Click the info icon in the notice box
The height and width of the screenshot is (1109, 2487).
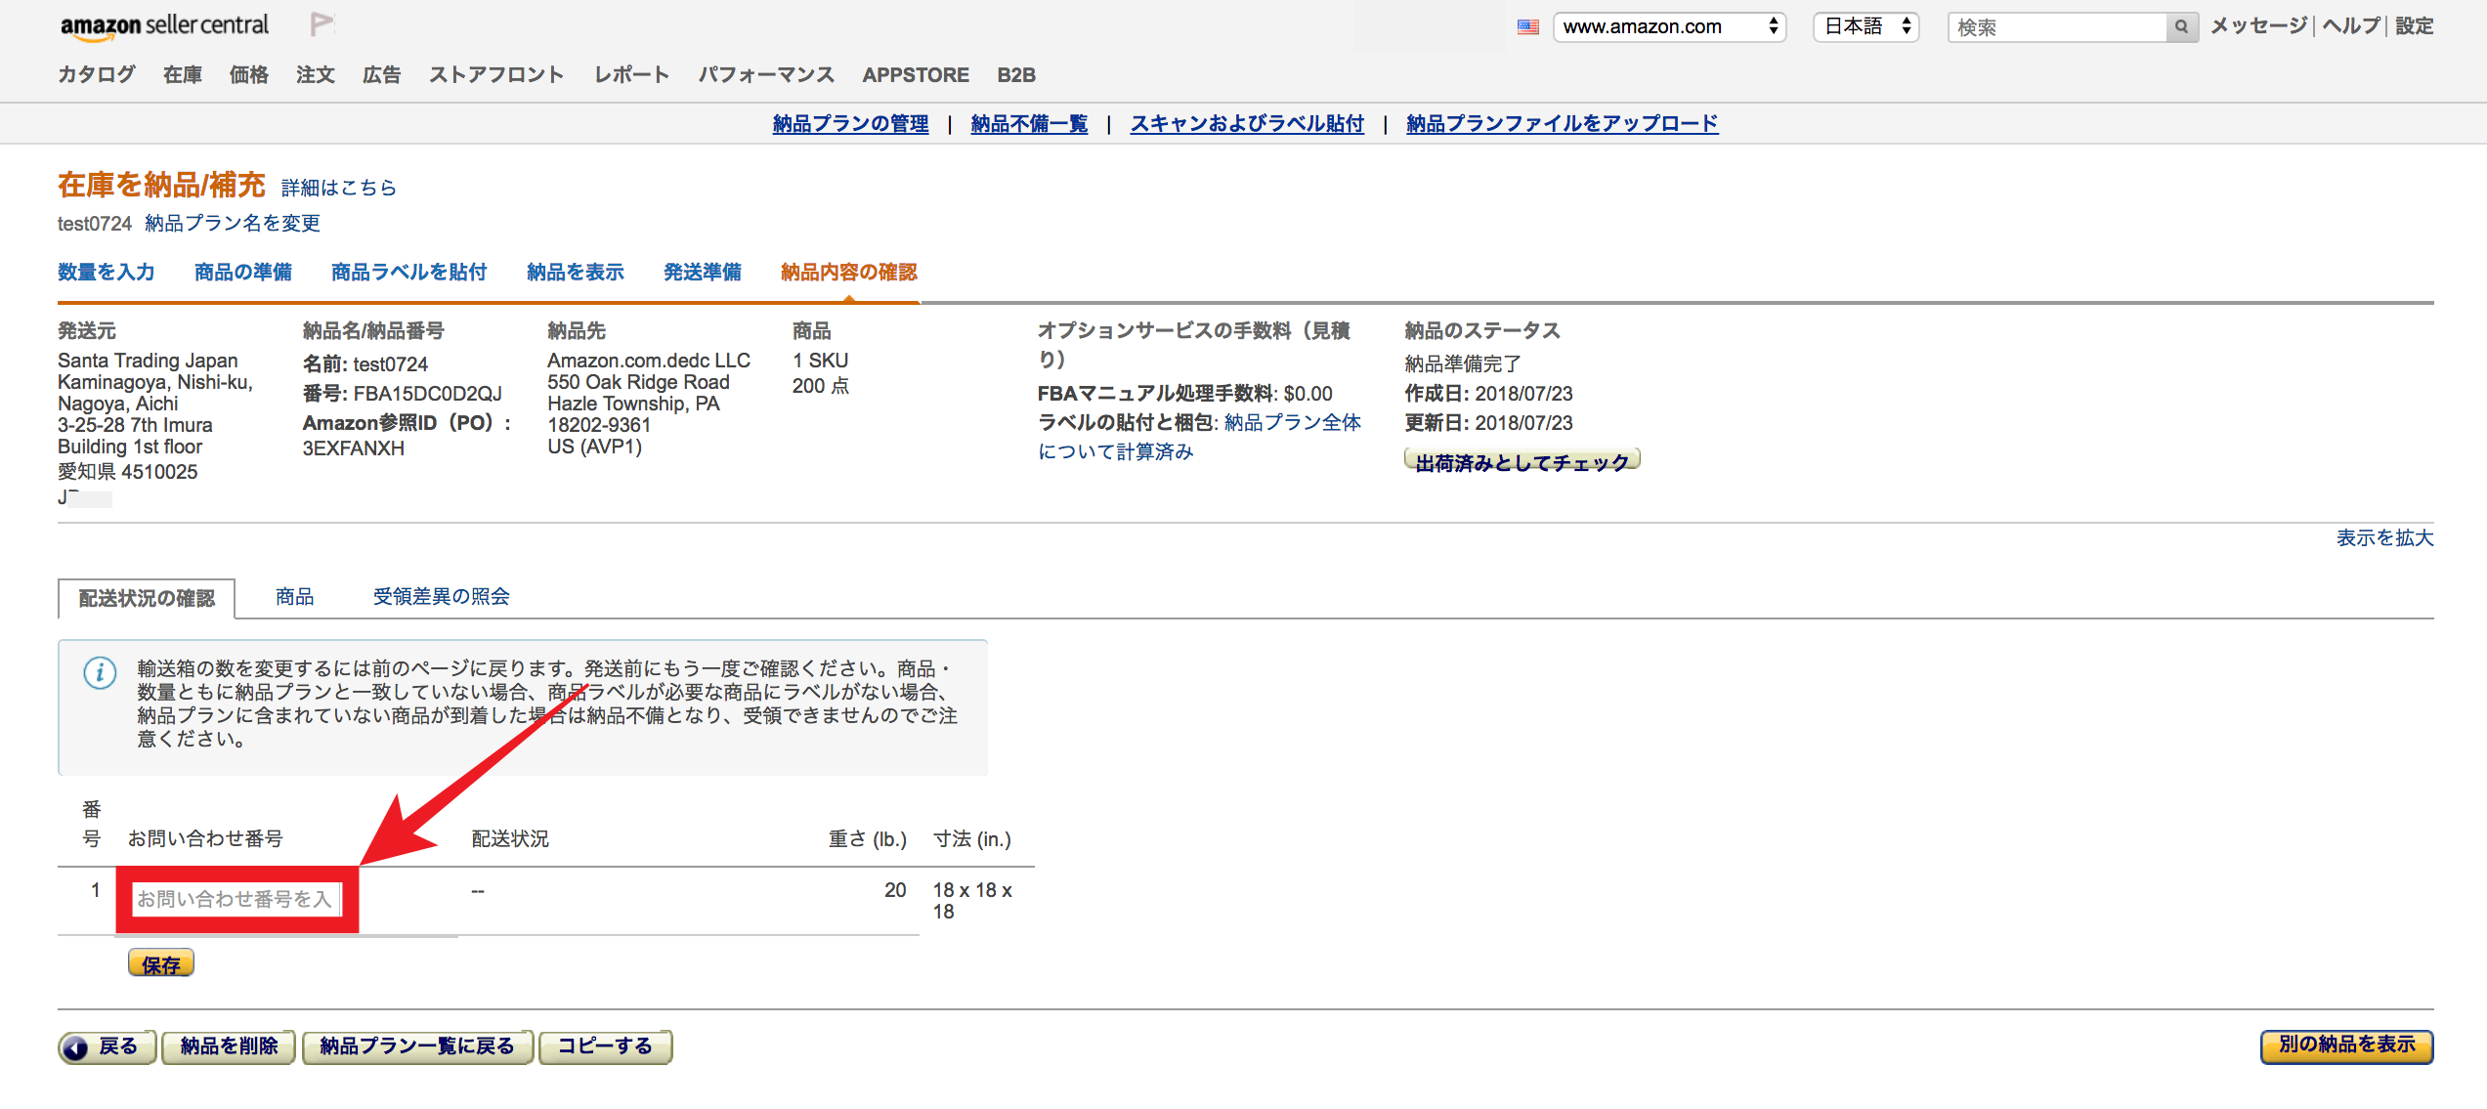[x=100, y=673]
